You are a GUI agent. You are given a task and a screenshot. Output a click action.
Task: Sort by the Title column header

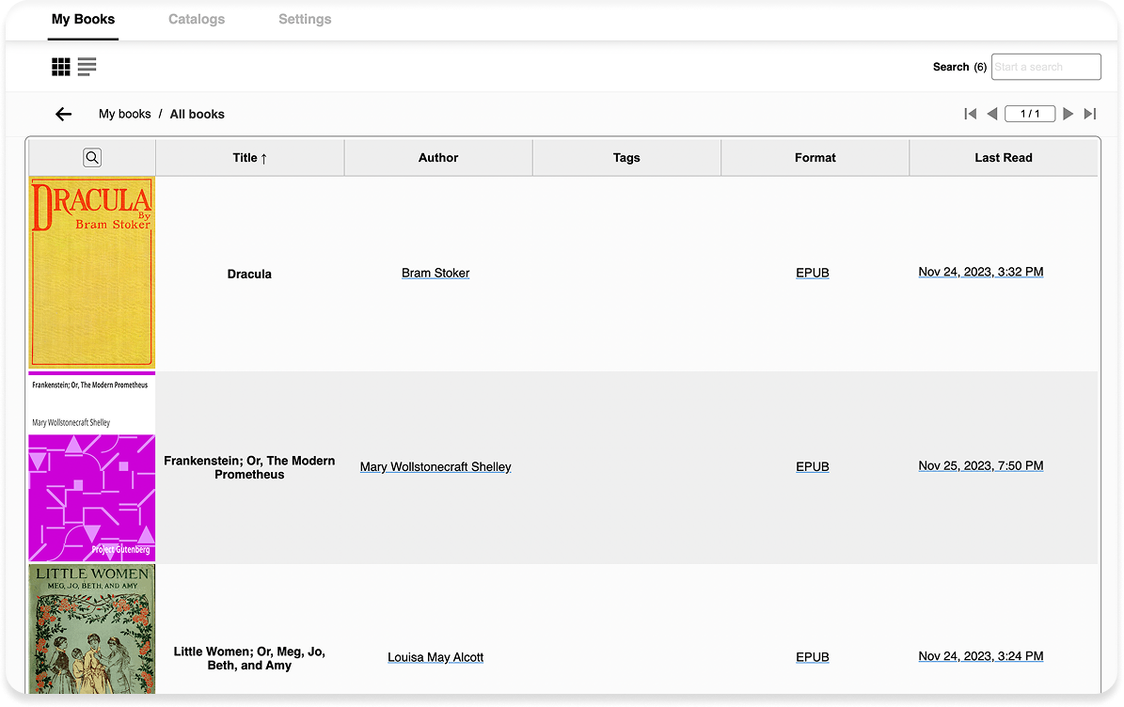point(249,158)
